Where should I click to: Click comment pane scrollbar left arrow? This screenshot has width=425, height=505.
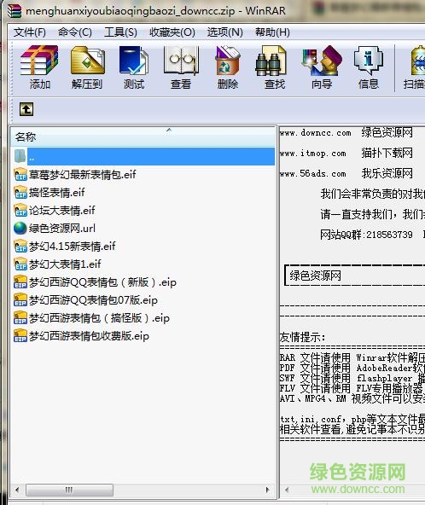[x=287, y=490]
